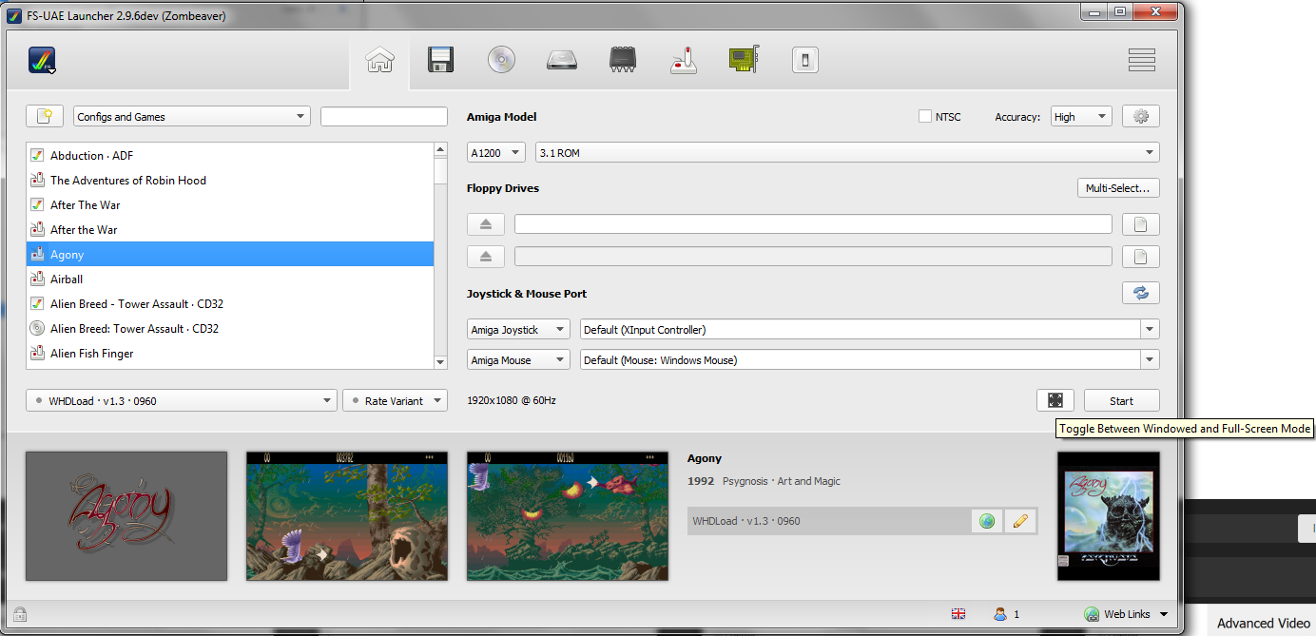
Task: Open the A1200 Amiga model dropdown
Action: pyautogui.click(x=496, y=152)
